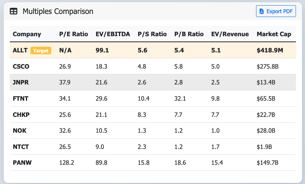Click the Multiples Comparison heading

click(58, 11)
